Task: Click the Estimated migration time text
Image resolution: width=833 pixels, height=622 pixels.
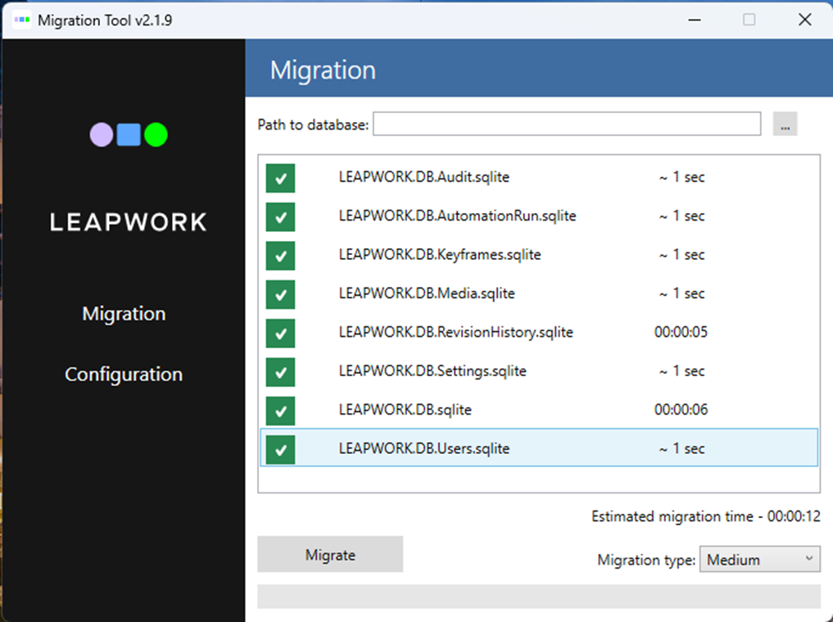Action: [706, 516]
